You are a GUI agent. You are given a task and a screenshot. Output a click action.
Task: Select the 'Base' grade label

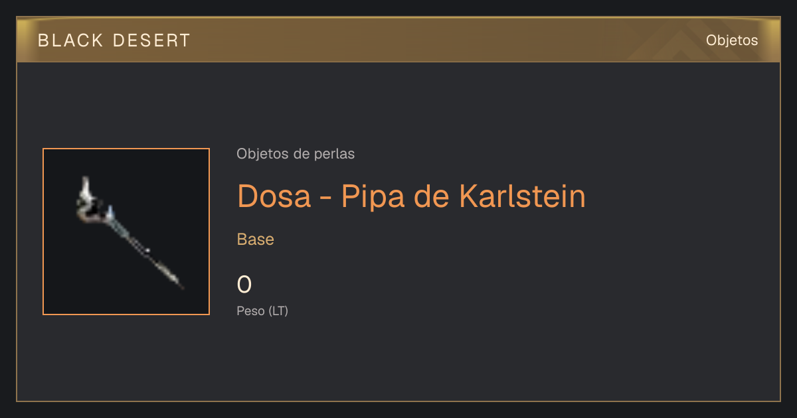[x=256, y=240]
